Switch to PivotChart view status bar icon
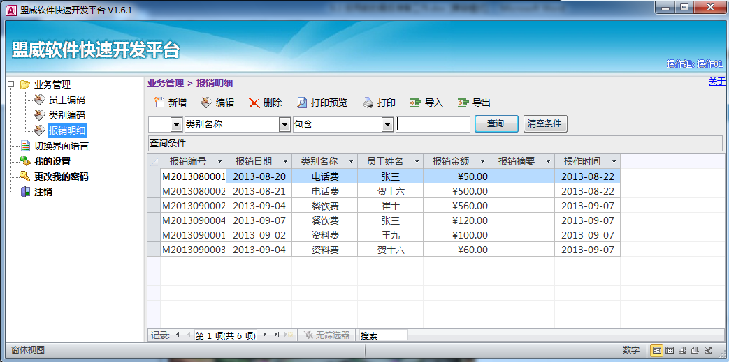The width and height of the screenshot is (729, 362). click(x=695, y=350)
